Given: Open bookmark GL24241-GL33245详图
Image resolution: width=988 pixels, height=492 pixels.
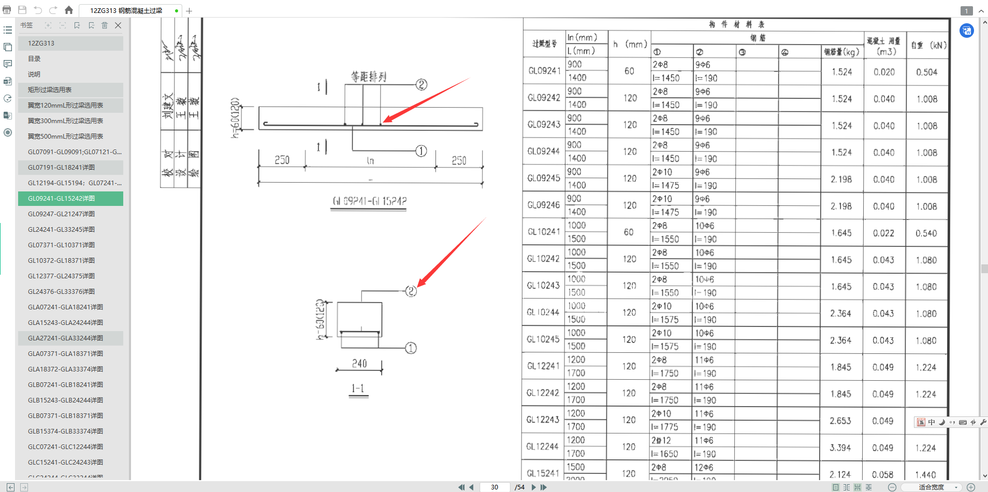Looking at the screenshot, I should (x=70, y=230).
